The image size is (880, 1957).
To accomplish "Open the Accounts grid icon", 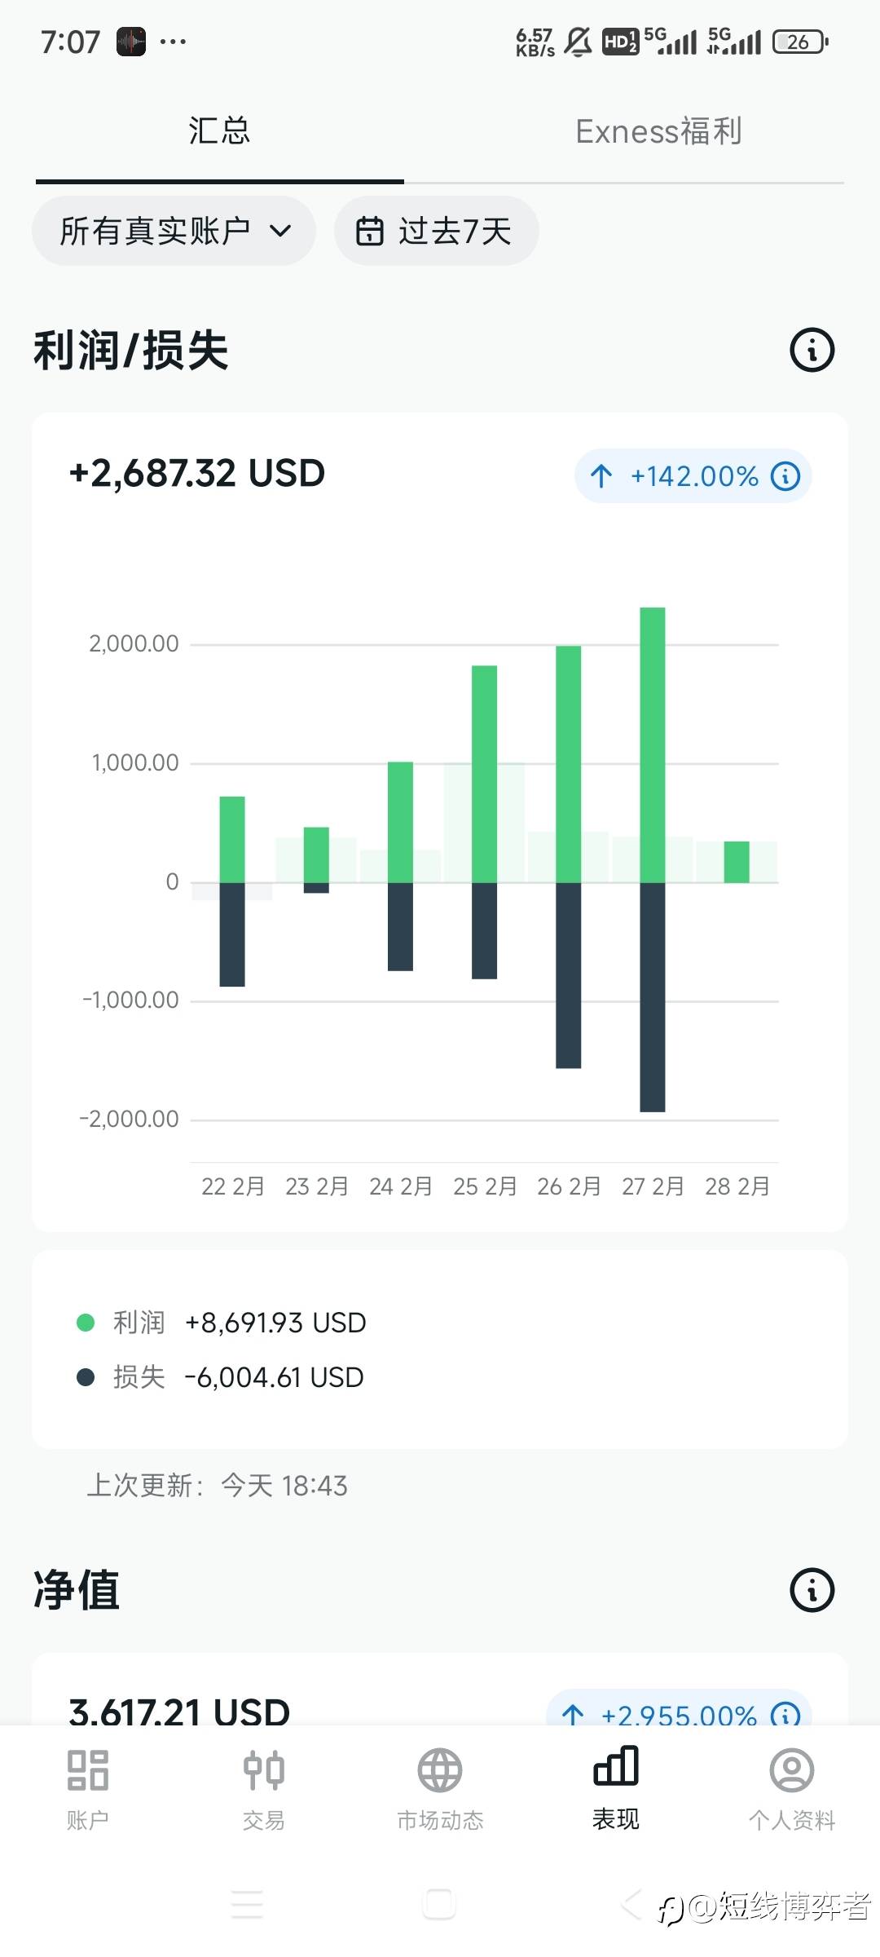I will (87, 1771).
